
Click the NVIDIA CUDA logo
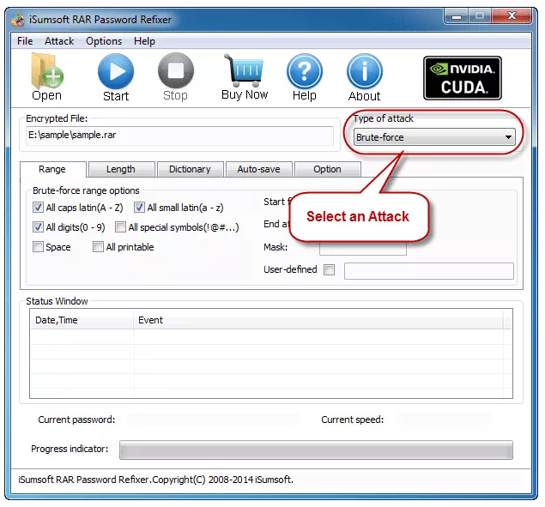[463, 78]
